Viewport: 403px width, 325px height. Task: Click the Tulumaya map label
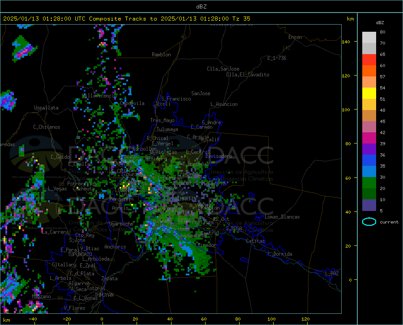[x=167, y=129]
